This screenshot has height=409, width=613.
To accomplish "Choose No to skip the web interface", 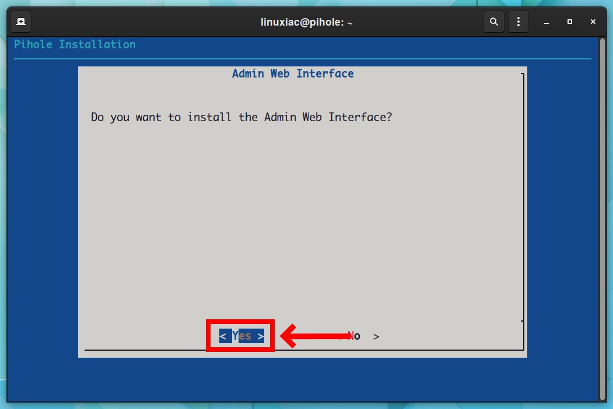I will (354, 336).
